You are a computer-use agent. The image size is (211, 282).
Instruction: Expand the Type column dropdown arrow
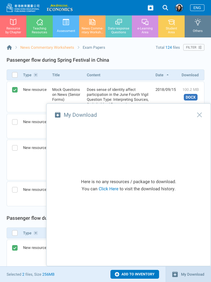point(36,75)
